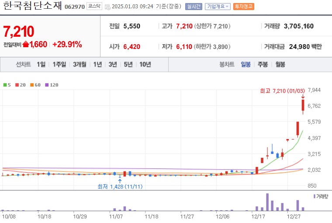Switch to 주봉 weekly candle chart

(263, 64)
